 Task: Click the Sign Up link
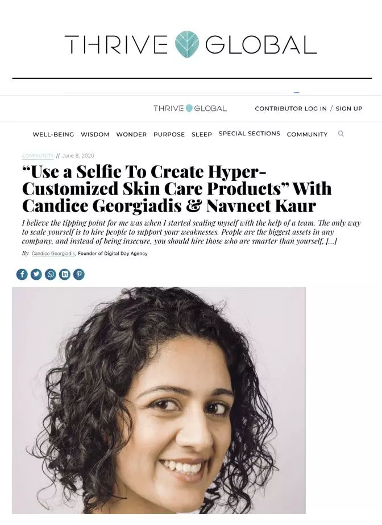point(349,109)
